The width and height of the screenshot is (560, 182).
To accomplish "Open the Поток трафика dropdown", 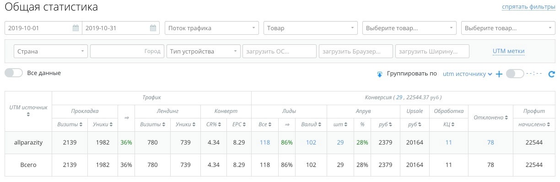I will pos(212,28).
